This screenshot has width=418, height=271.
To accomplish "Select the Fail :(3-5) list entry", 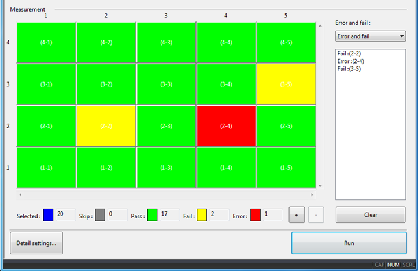I will pos(349,69).
